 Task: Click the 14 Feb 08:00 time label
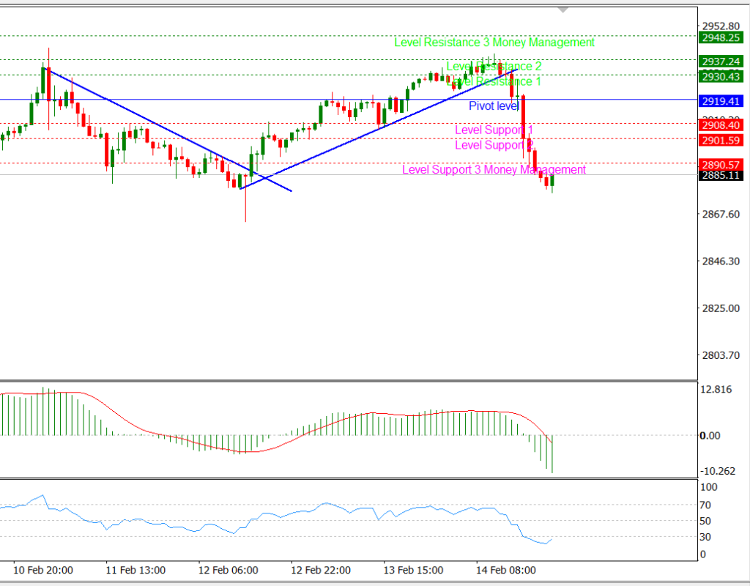pos(506,570)
